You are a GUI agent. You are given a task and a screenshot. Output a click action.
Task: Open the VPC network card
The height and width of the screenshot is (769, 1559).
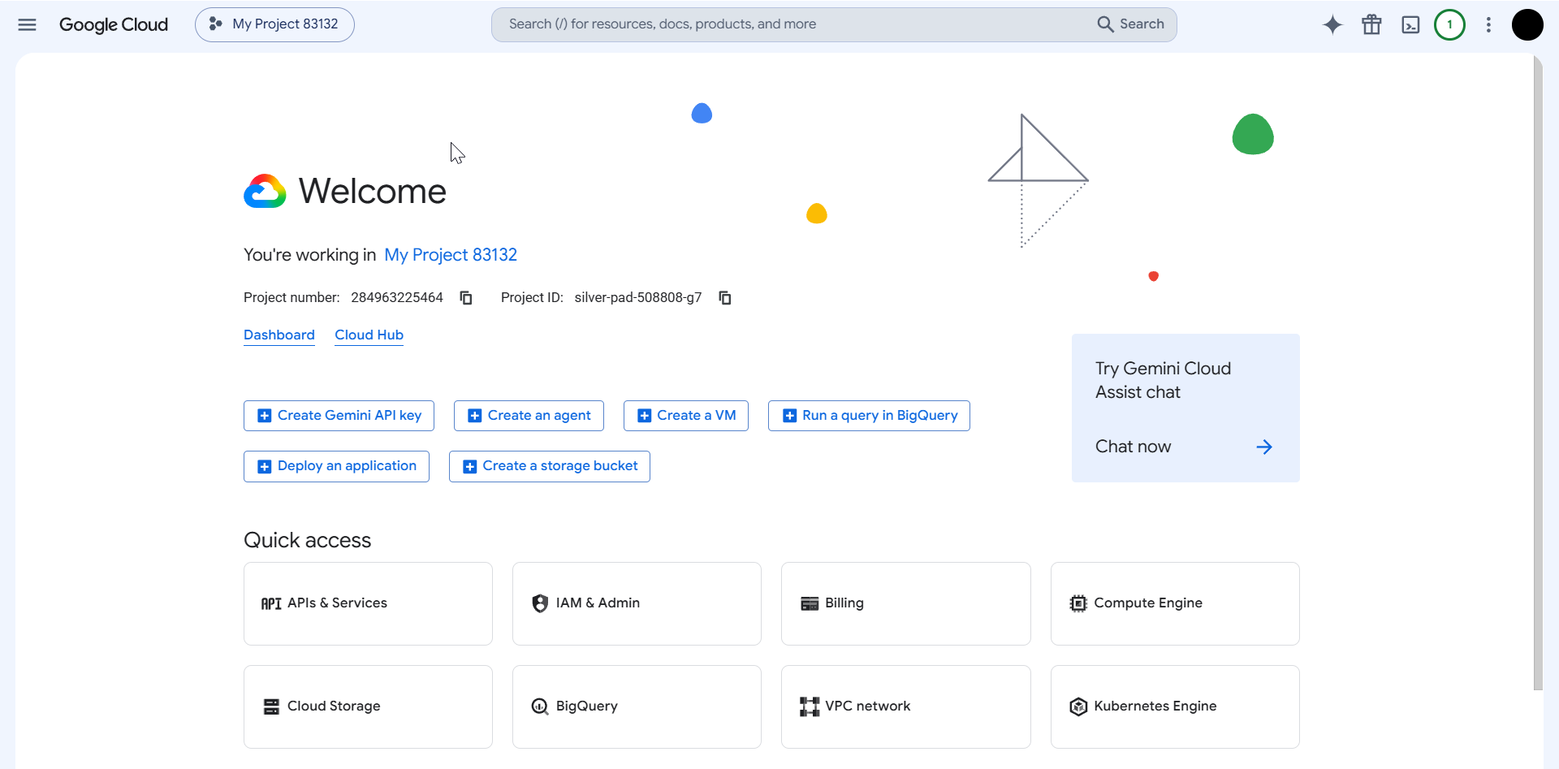(x=905, y=706)
